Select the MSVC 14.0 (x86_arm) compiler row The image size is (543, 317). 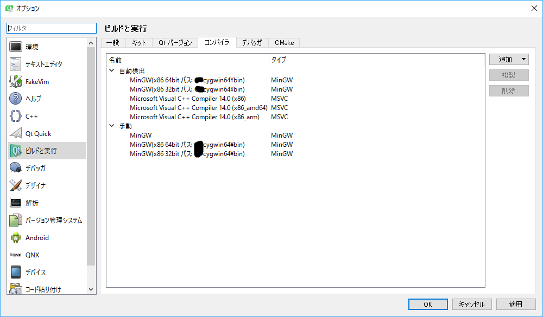coord(194,117)
